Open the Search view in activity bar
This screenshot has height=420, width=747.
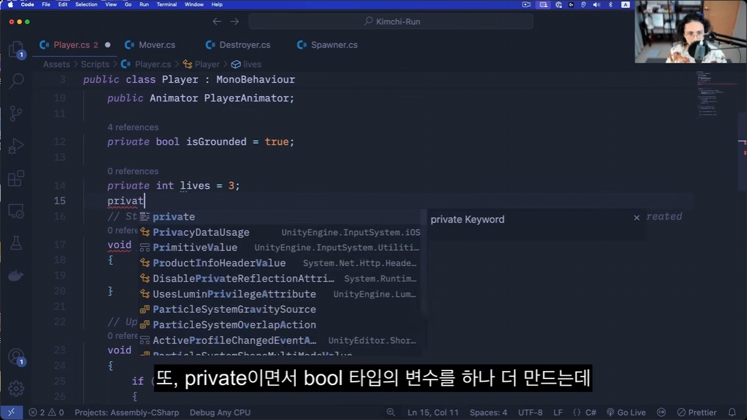point(17,81)
